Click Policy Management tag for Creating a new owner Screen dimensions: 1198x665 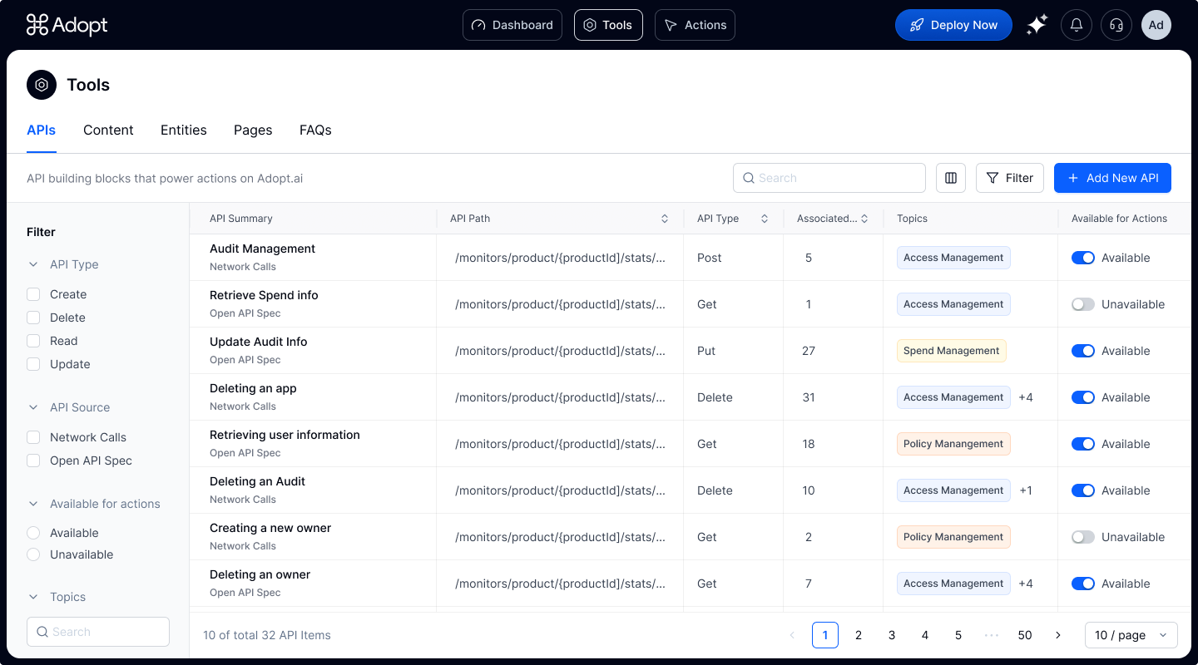pos(953,537)
